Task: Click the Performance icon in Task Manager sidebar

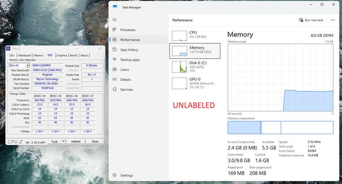Action: pyautogui.click(x=114, y=40)
